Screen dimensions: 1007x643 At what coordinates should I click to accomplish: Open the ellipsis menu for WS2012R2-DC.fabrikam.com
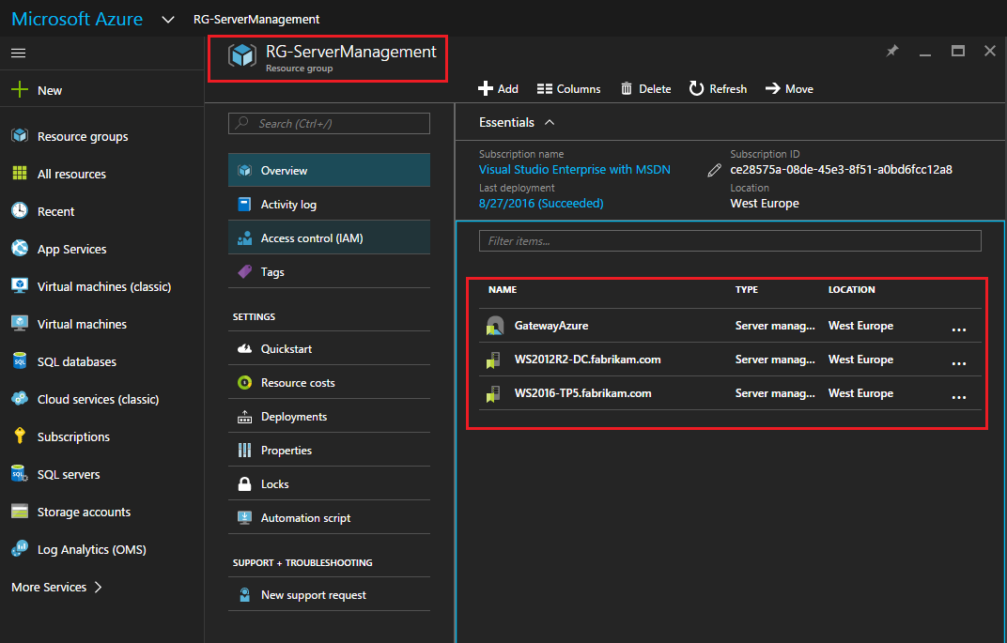coord(959,363)
